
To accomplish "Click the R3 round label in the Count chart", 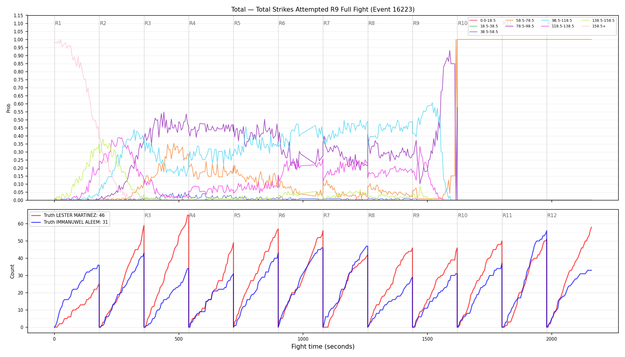I will tap(148, 215).
